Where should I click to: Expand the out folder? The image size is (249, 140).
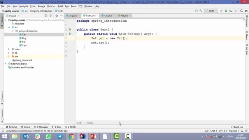coord(9,56)
